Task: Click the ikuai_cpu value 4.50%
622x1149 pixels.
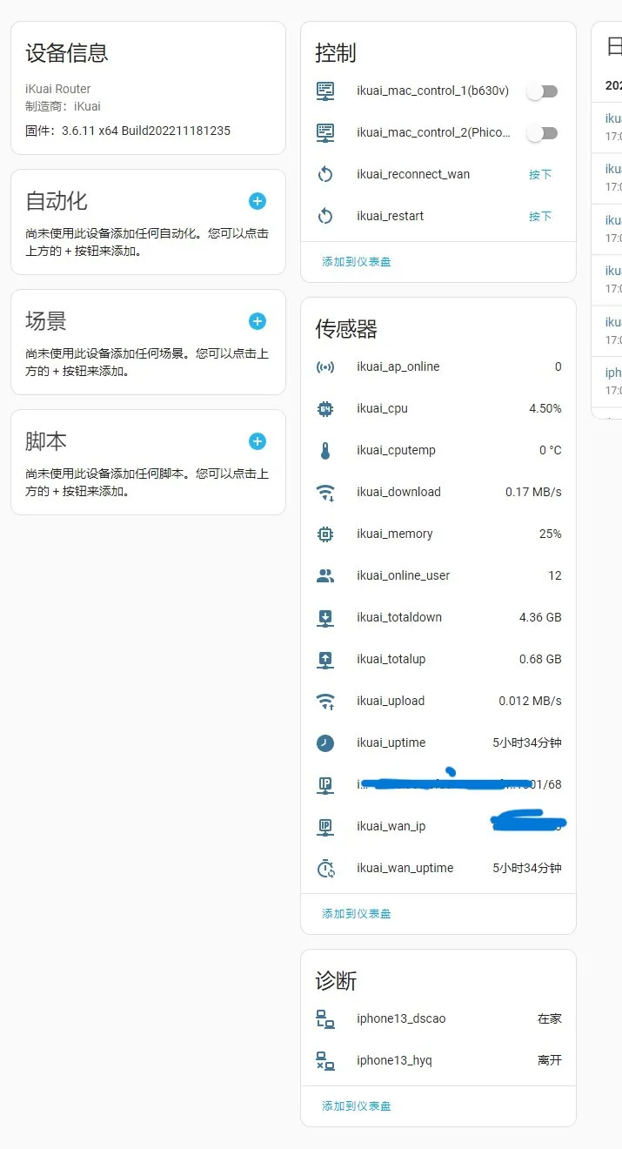Action: click(x=545, y=408)
